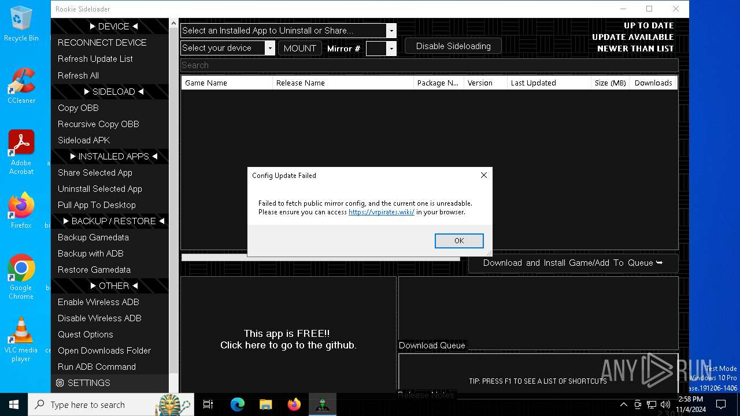Viewport: 740px width, 416px height.
Task: Click the free app github banner
Action: click(288, 340)
